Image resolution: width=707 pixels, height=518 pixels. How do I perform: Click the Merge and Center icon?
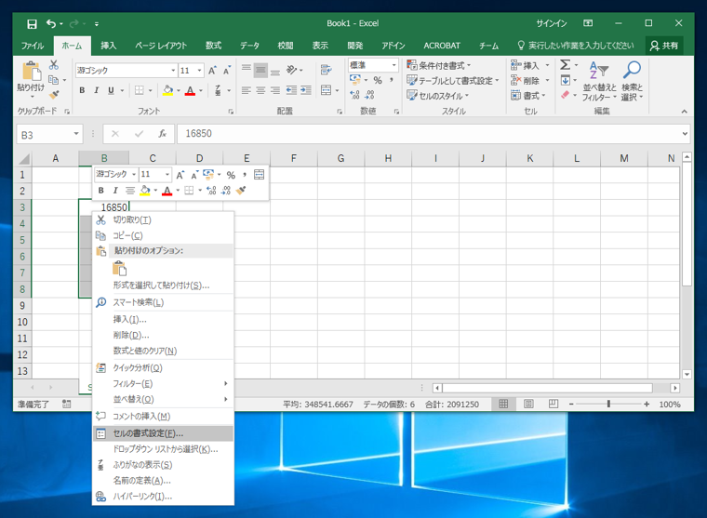[326, 90]
